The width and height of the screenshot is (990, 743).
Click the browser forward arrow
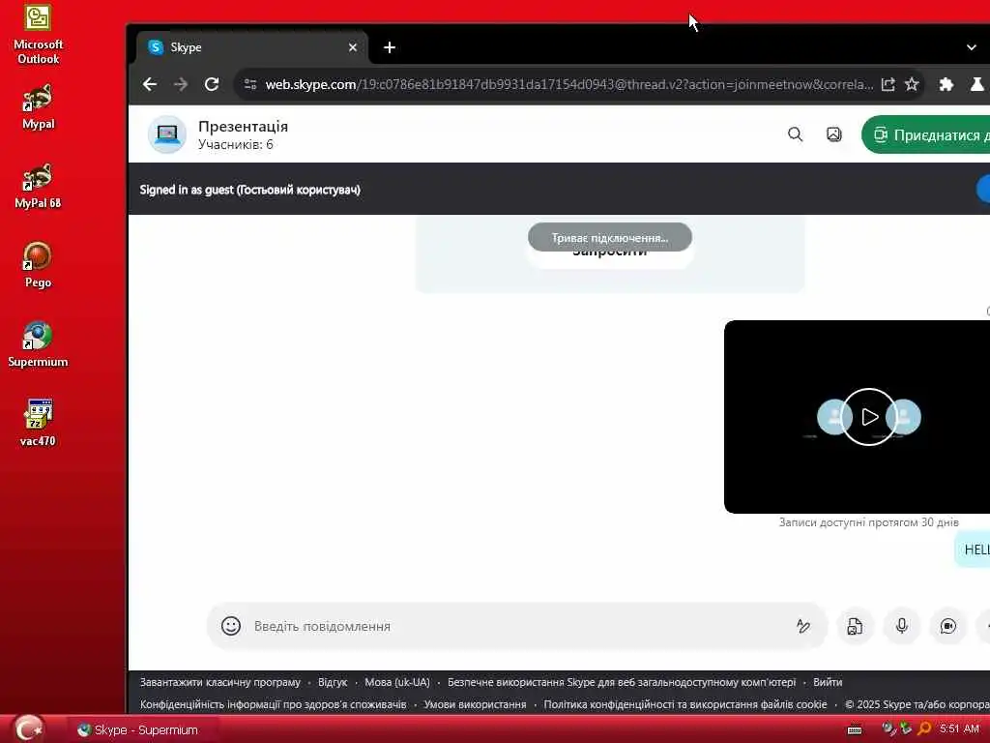(x=181, y=84)
